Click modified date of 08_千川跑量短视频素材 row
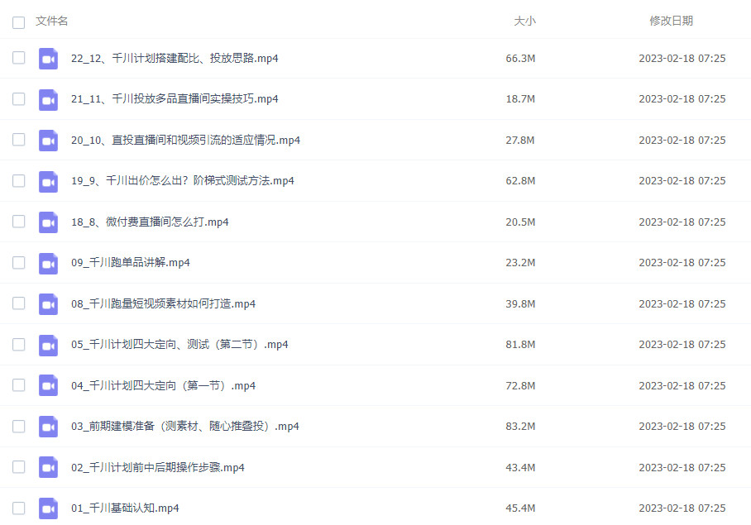The image size is (751, 525). (x=682, y=304)
